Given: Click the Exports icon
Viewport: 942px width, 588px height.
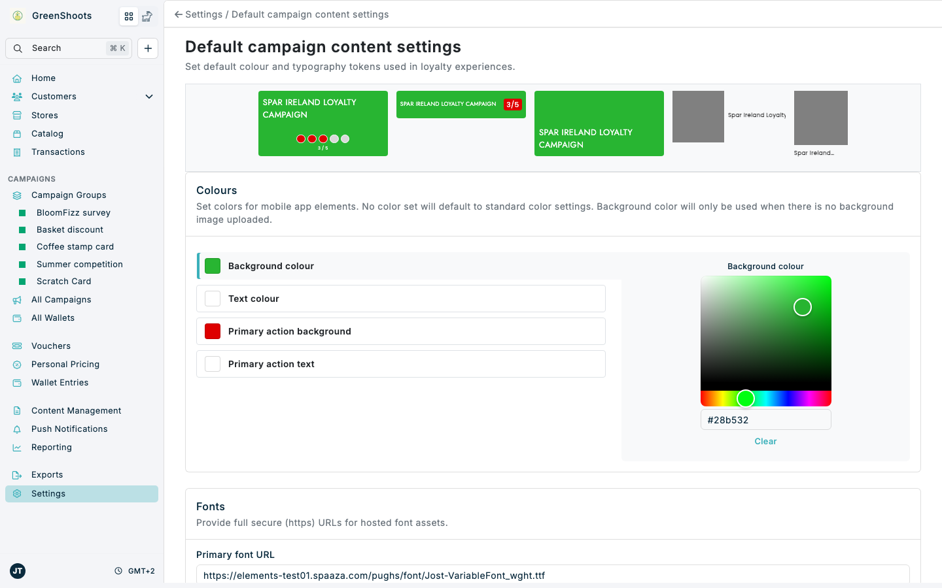Looking at the screenshot, I should pyautogui.click(x=17, y=475).
